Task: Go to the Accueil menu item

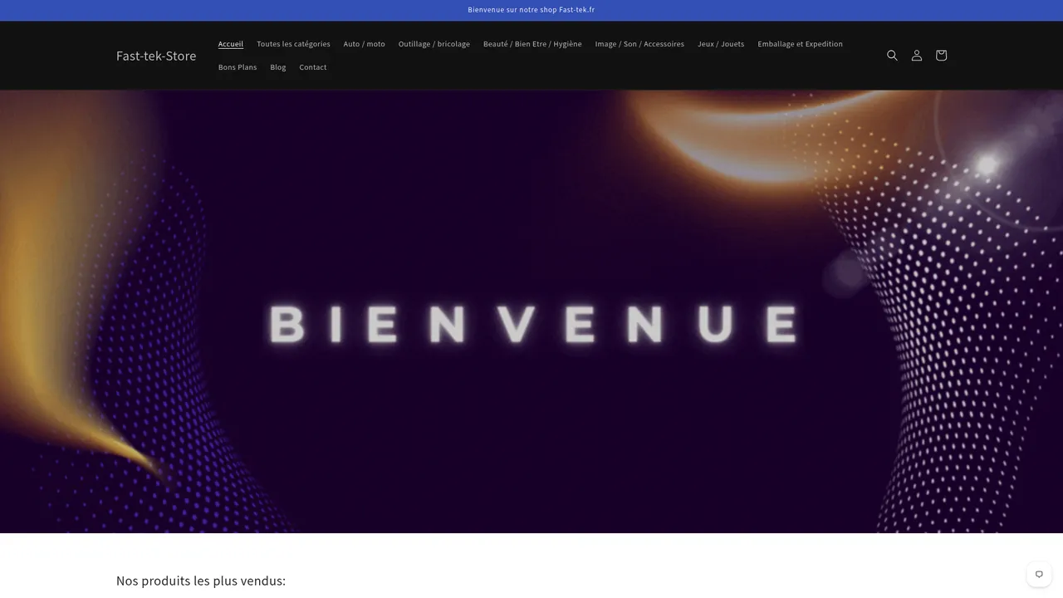Action: coord(231,44)
